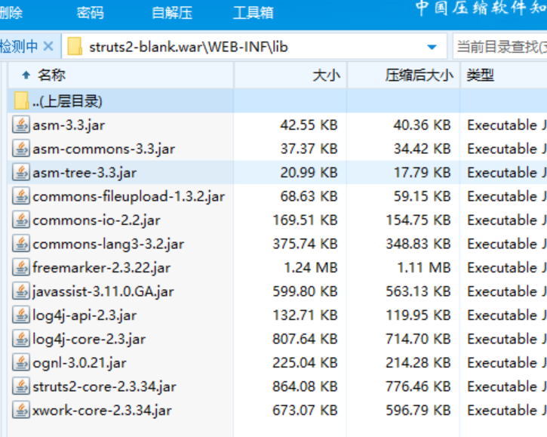
Task: Click the compressed size 714.70 KB
Action: pyautogui.click(x=418, y=339)
